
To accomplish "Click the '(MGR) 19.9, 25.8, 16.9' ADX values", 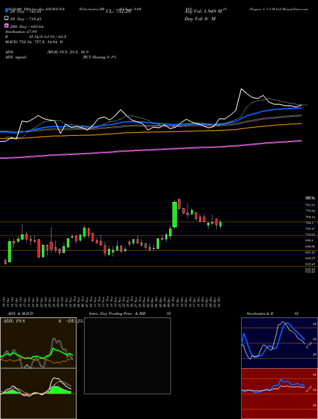I will 67,52.
